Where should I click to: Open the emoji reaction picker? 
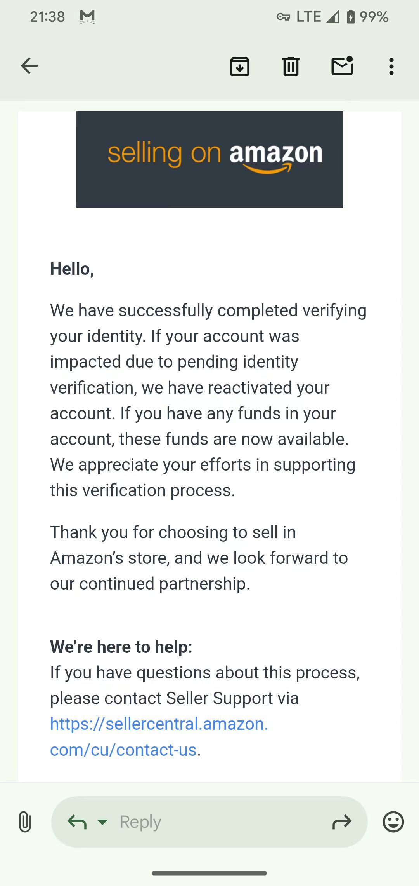click(x=393, y=821)
